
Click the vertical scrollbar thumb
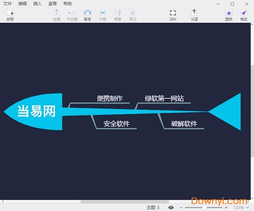click(x=252, y=111)
